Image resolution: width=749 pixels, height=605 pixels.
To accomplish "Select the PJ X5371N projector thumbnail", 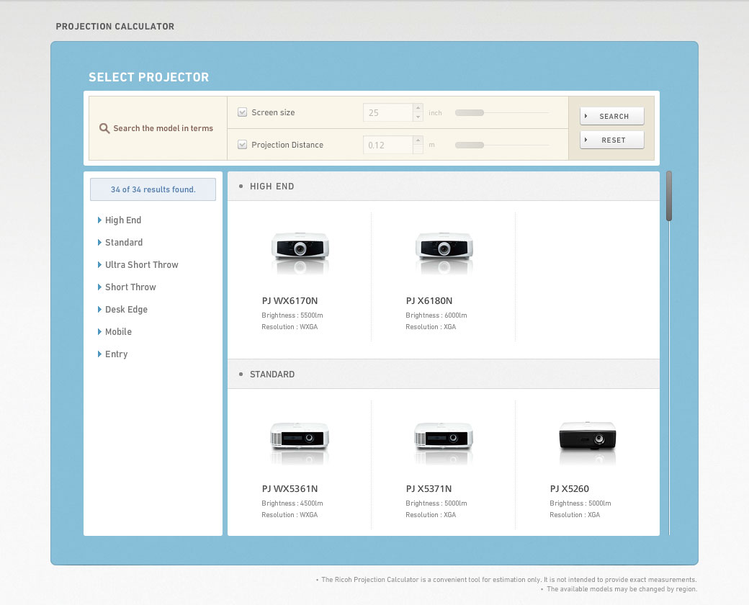I will coord(444,439).
